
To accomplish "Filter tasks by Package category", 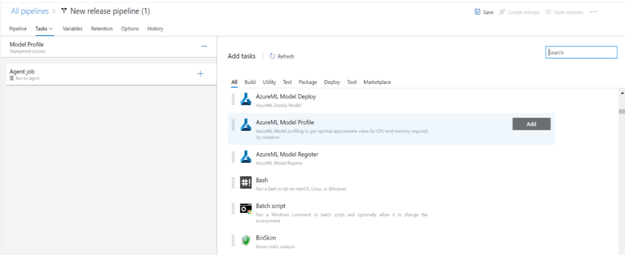I will (308, 82).
